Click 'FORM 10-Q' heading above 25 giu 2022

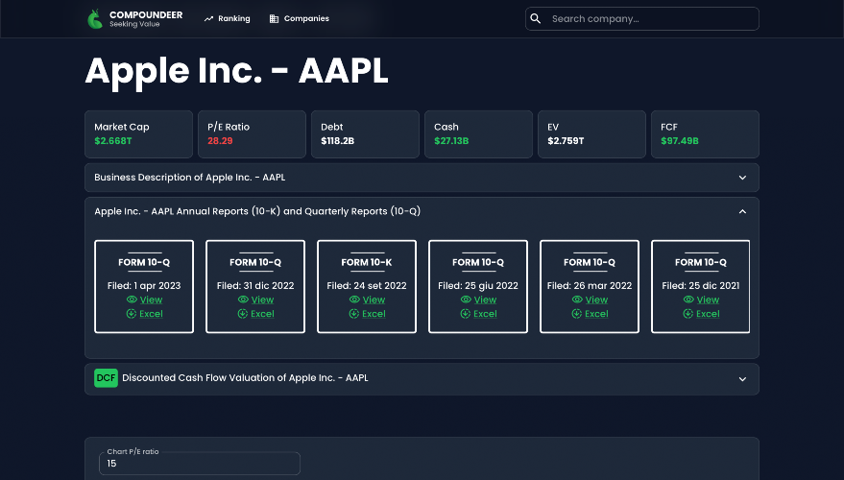point(478,263)
